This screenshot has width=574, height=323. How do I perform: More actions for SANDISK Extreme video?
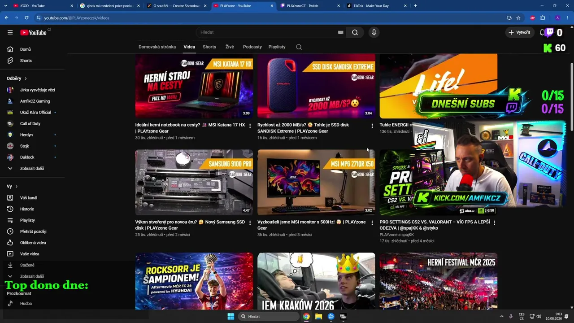[372, 126]
